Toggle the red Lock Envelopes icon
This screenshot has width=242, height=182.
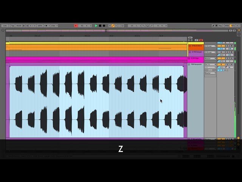(201, 40)
